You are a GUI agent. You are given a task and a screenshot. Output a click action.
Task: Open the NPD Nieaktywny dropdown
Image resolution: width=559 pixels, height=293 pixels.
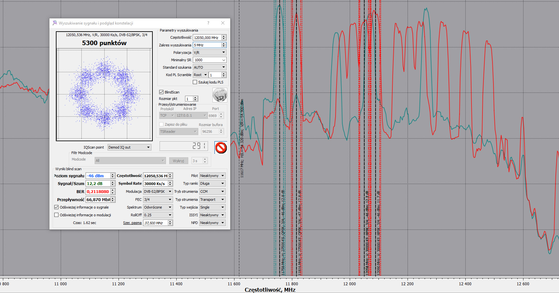212,223
